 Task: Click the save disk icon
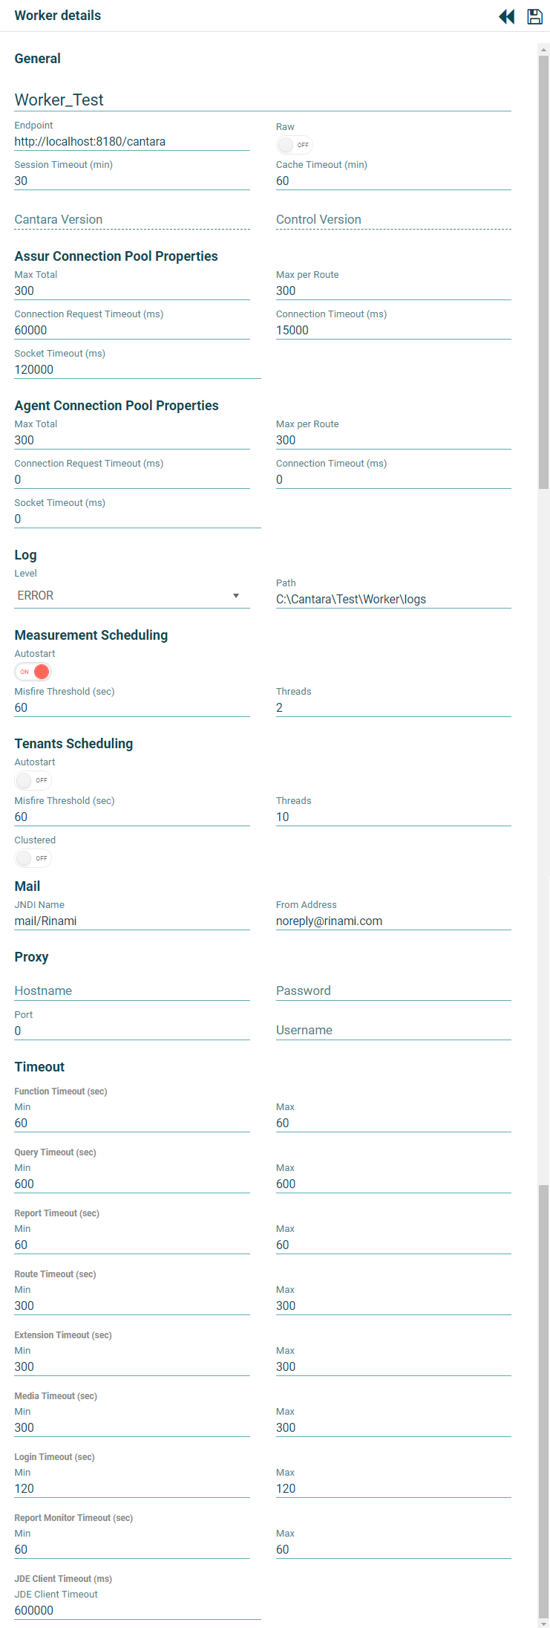tap(534, 16)
